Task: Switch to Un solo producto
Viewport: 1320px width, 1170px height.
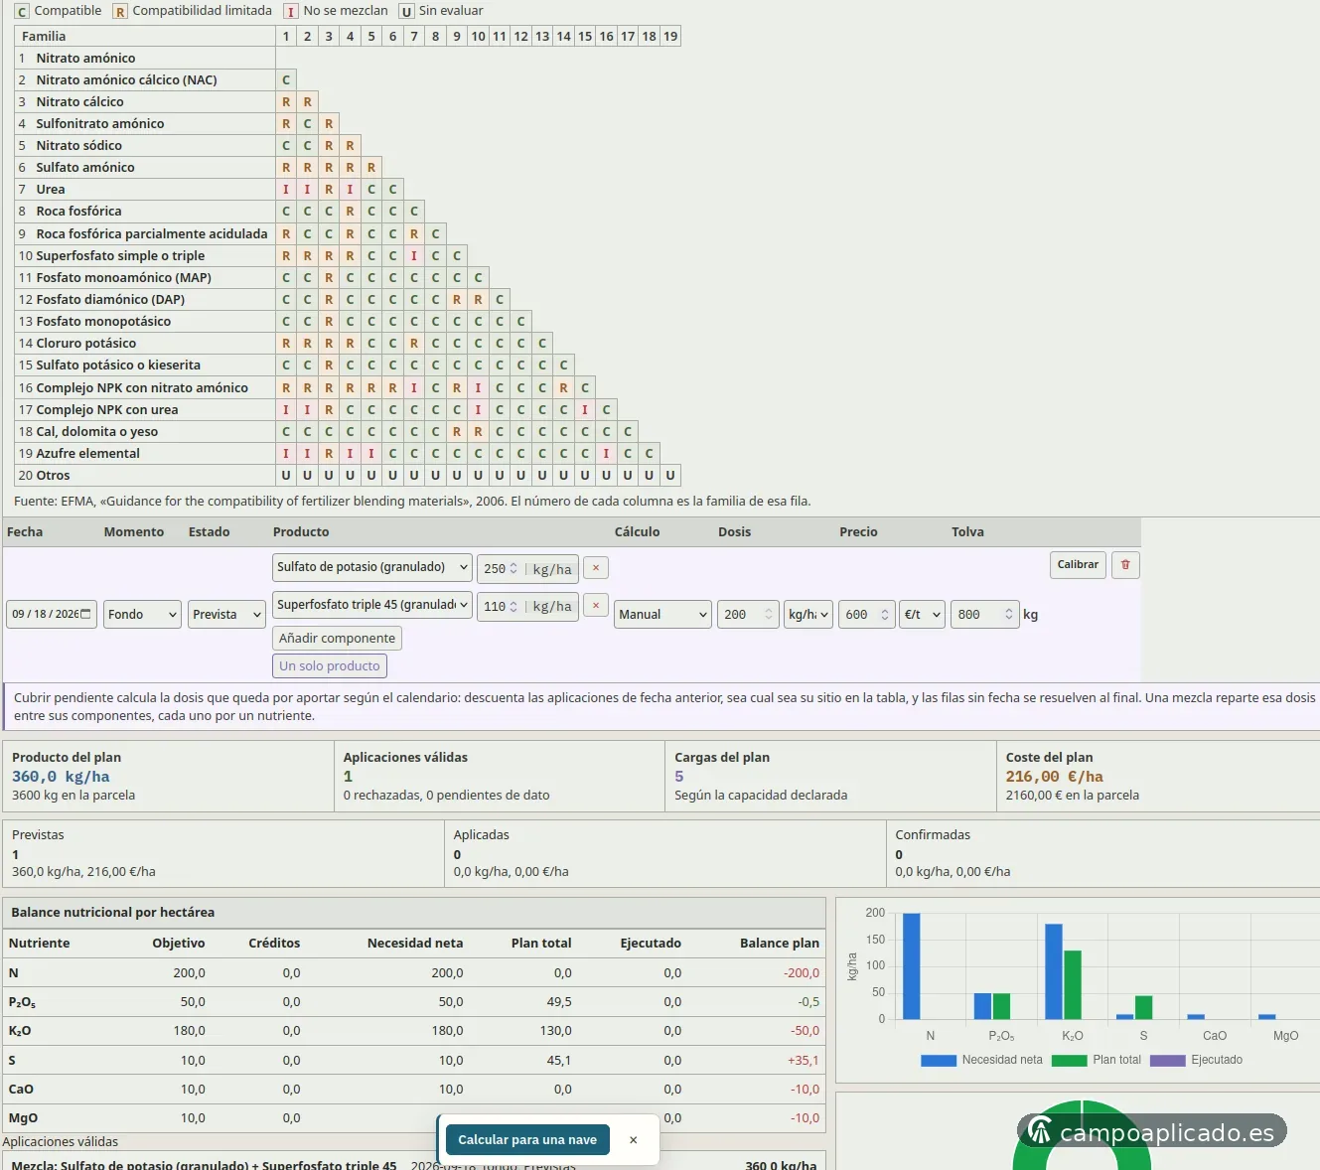Action: [x=330, y=666]
